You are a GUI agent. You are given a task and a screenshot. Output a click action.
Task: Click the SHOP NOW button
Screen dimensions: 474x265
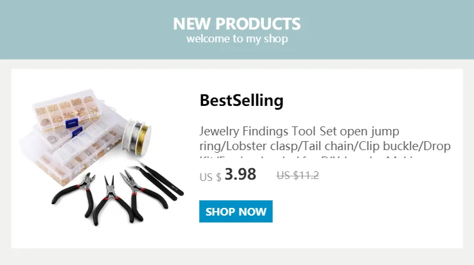pos(236,212)
